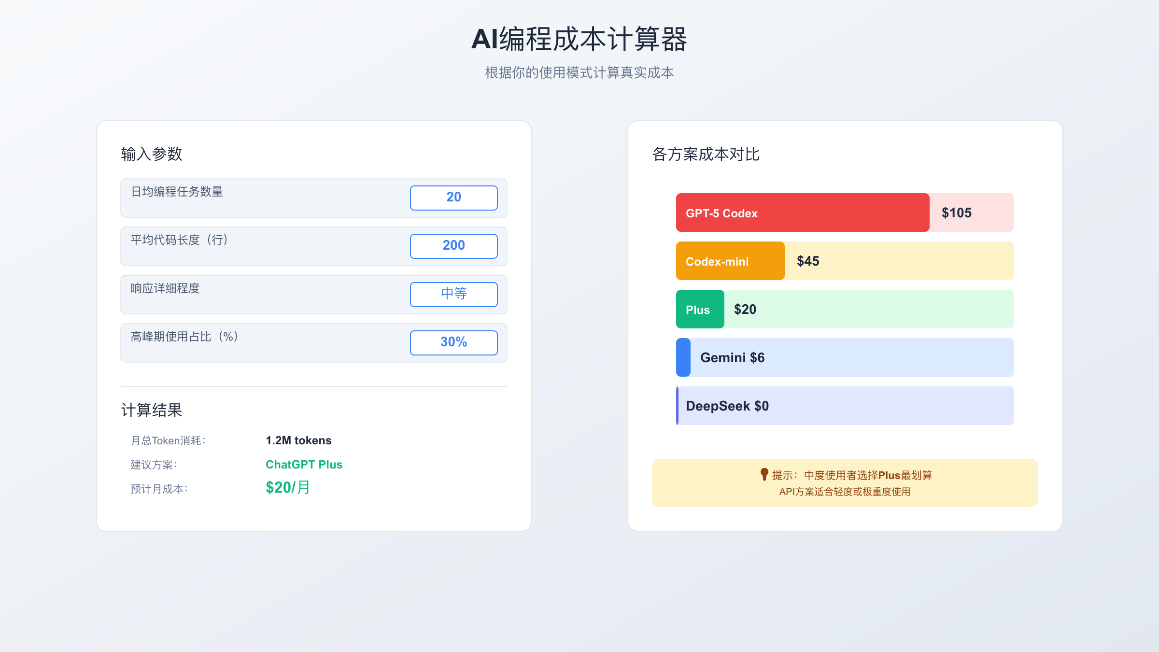Click the blue Gemini bar segment
The image size is (1159, 652).
pyautogui.click(x=683, y=357)
